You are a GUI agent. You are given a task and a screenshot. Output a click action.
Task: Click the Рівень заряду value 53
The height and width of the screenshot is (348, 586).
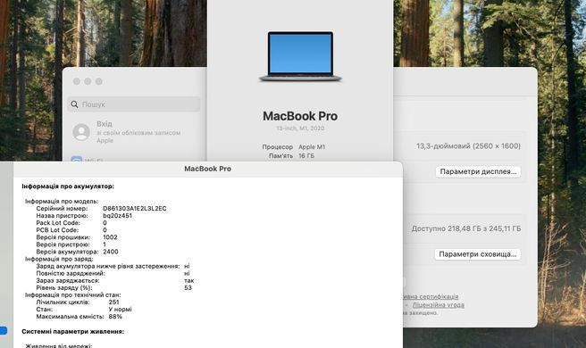(x=188, y=287)
